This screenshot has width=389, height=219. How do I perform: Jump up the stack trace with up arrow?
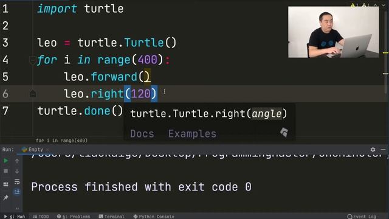click(x=17, y=161)
